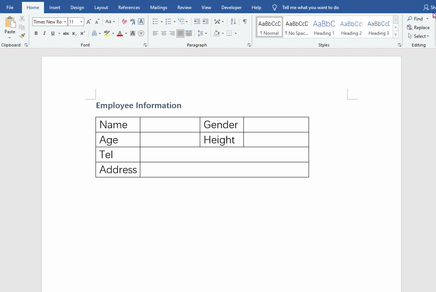
Task: Switch to the Layout tab
Action: pyautogui.click(x=101, y=8)
